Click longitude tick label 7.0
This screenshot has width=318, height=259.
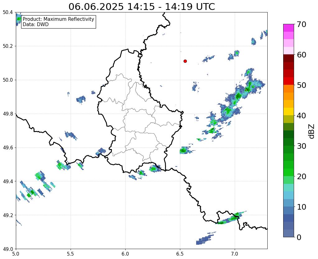tap(235, 254)
